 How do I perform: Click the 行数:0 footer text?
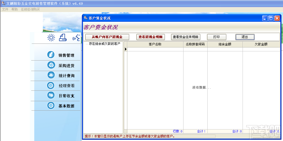(177, 131)
